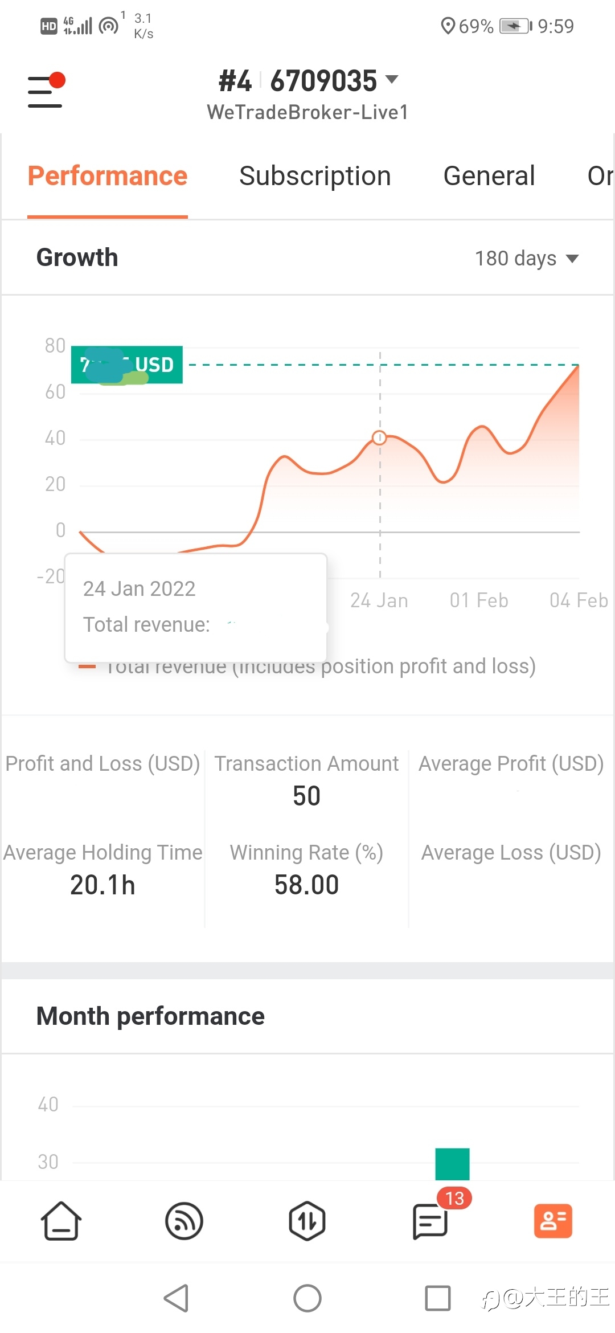Switch to the General tab

pyautogui.click(x=489, y=176)
